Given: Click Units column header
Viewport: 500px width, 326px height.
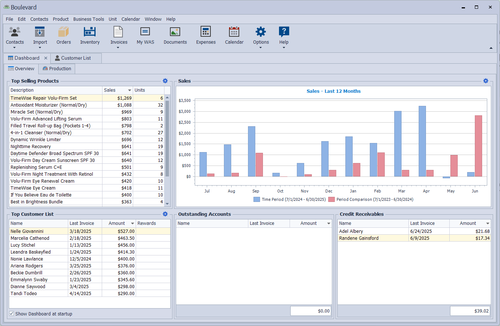Looking at the screenshot, I should 148,90.
